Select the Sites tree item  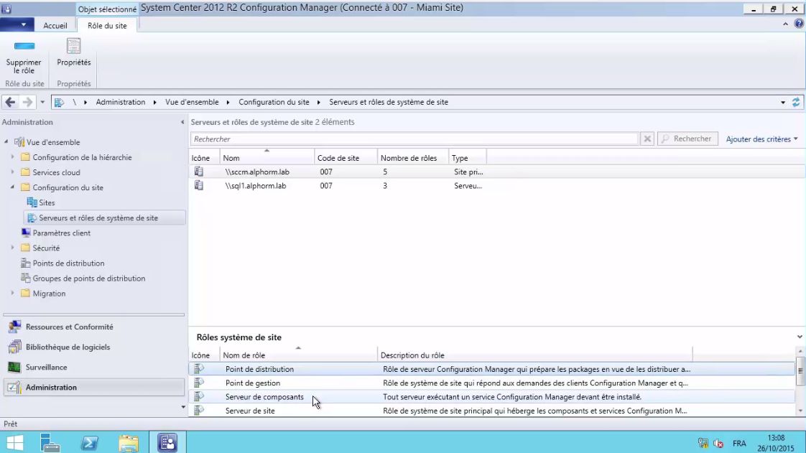(47, 203)
